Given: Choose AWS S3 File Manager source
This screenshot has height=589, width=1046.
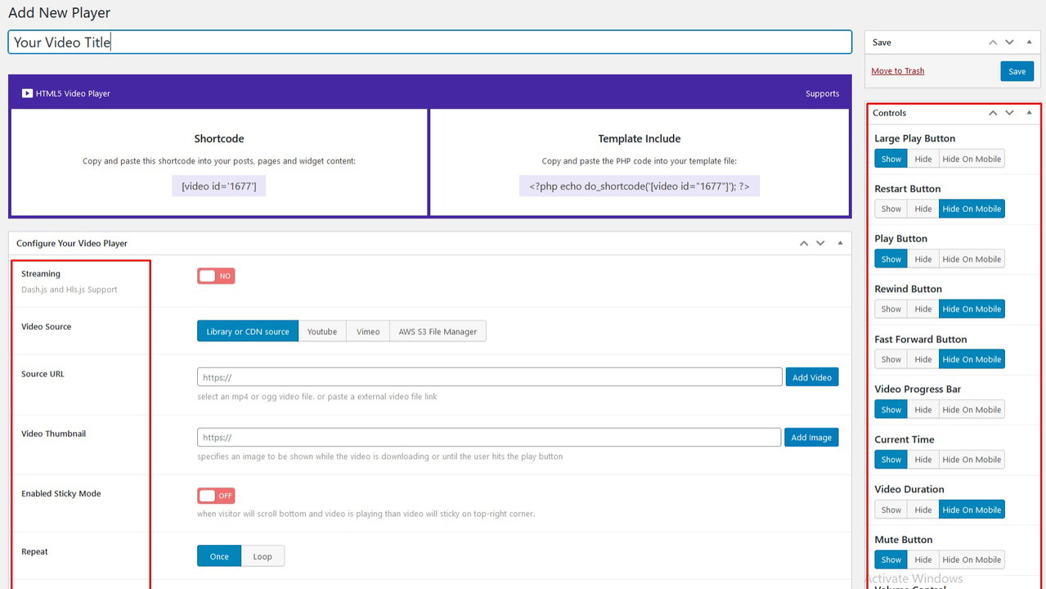Looking at the screenshot, I should pos(438,331).
